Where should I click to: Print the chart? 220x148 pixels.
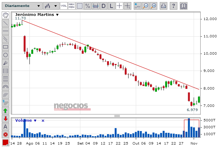pyautogui.click(x=164, y=6)
